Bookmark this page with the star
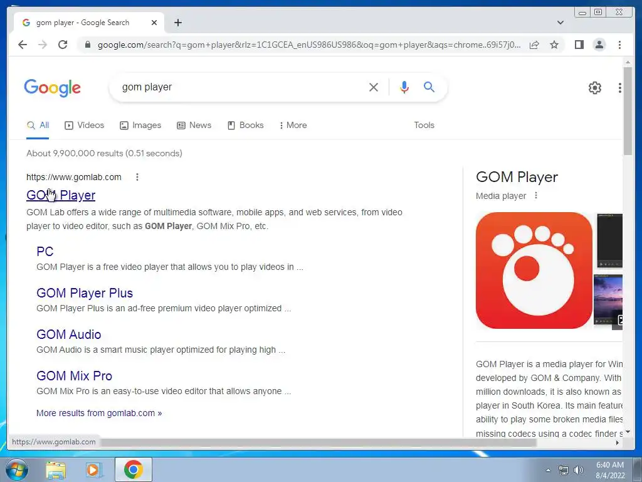 (x=554, y=45)
